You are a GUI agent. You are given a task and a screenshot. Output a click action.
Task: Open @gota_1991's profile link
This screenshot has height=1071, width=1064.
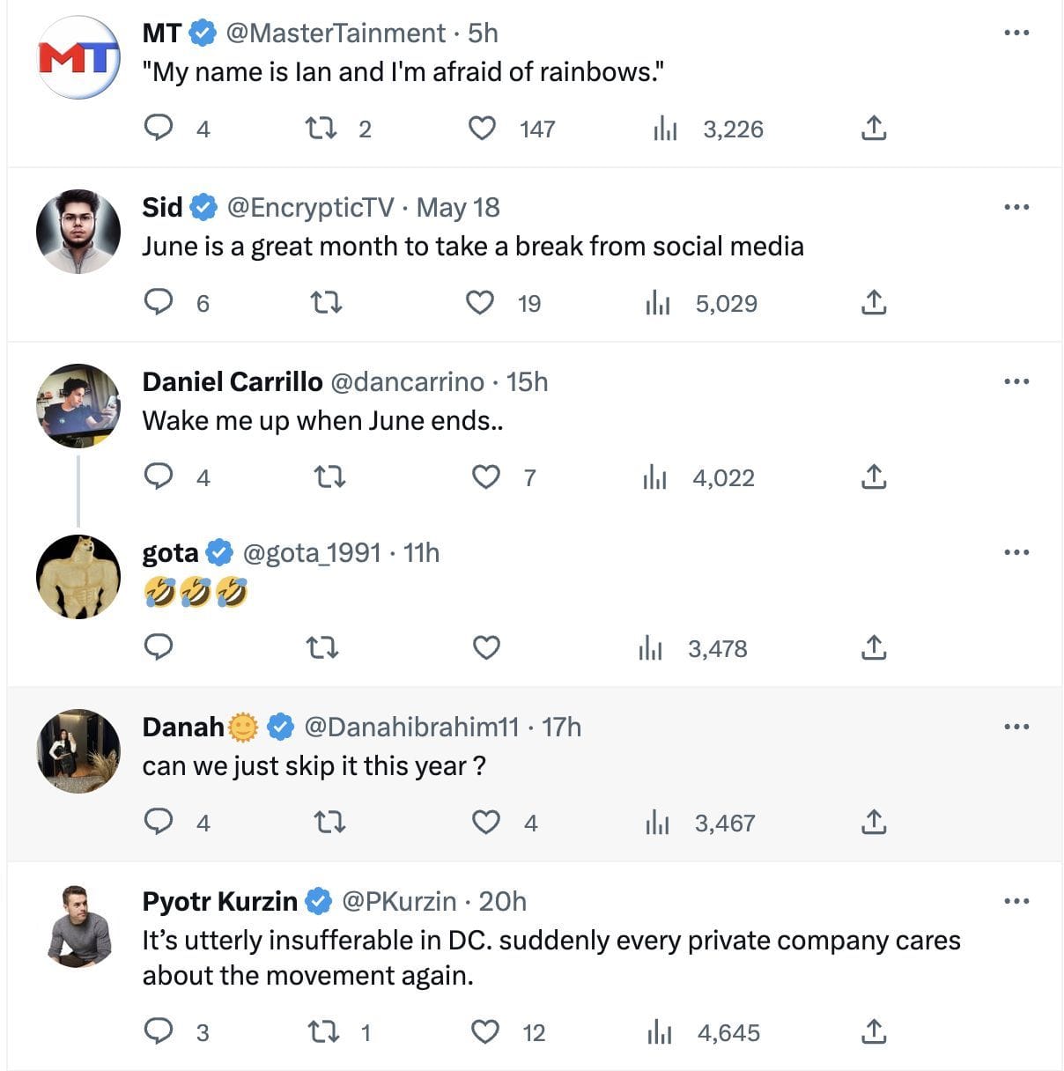pyautogui.click(x=312, y=553)
